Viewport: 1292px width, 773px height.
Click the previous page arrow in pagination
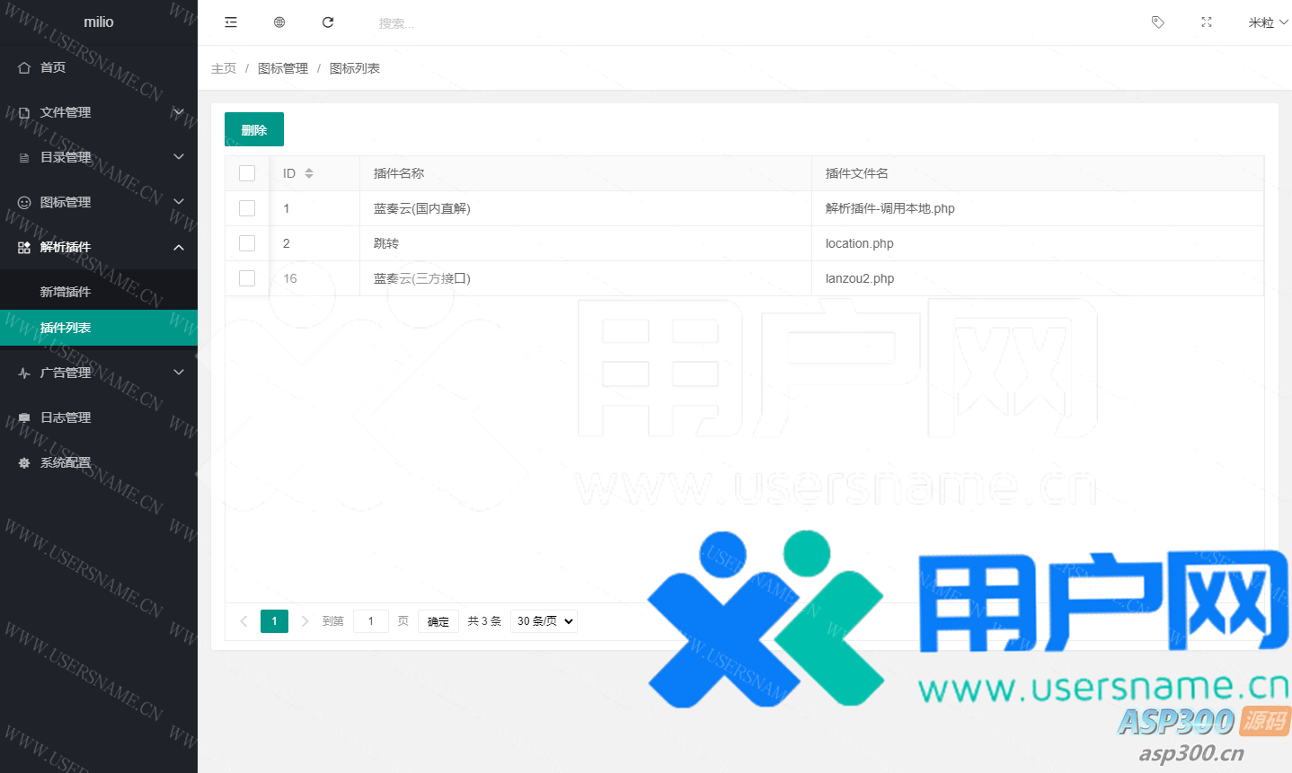[x=243, y=621]
